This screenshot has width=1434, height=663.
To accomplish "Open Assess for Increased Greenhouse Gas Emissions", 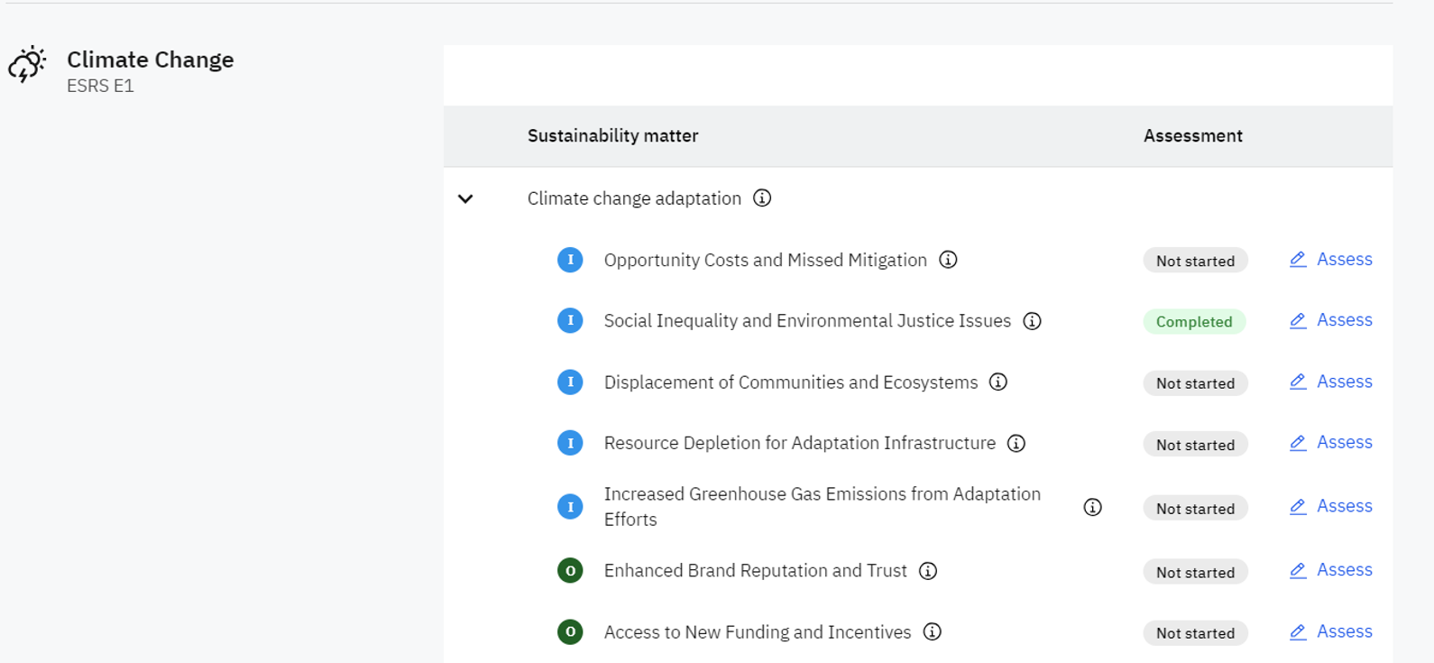I will pyautogui.click(x=1331, y=507).
